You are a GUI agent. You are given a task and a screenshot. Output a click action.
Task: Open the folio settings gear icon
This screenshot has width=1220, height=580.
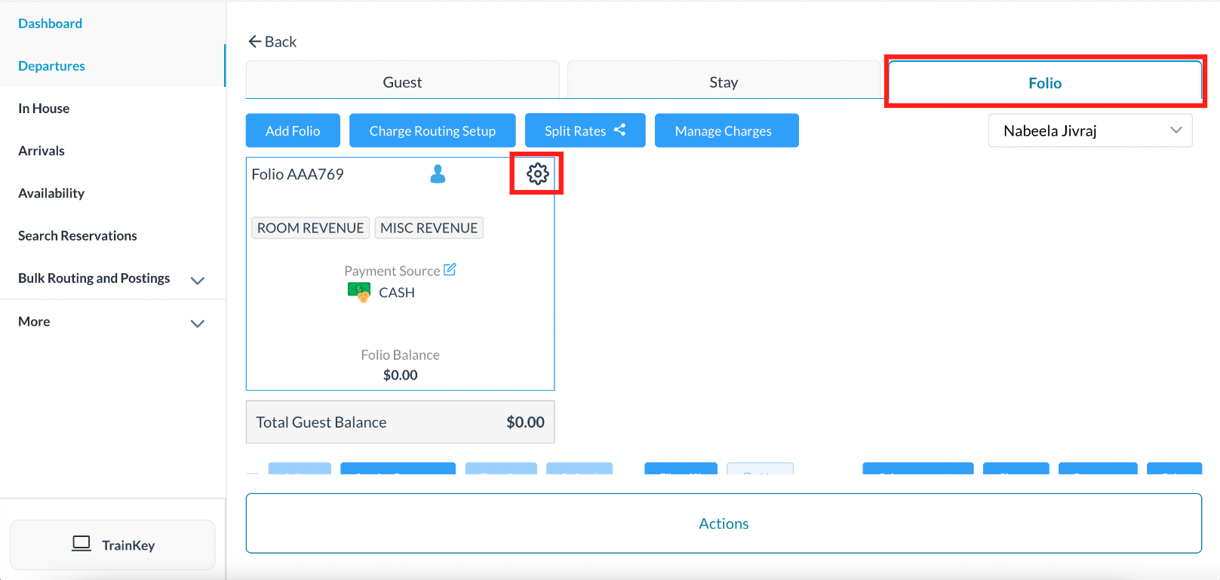537,174
